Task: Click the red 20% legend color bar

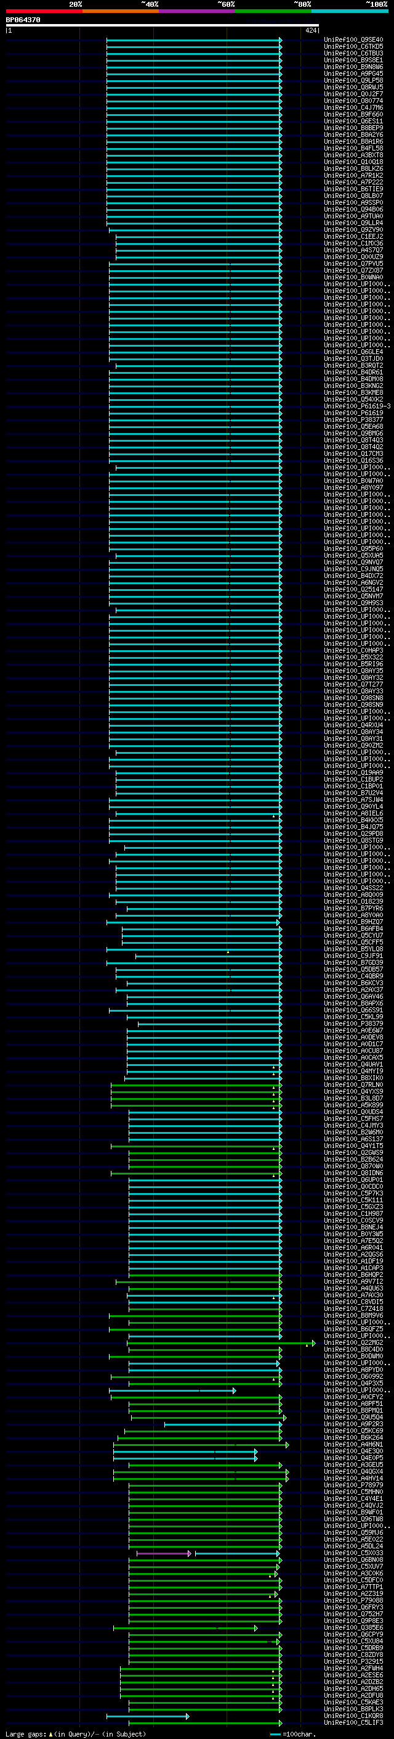Action: [x=44, y=11]
